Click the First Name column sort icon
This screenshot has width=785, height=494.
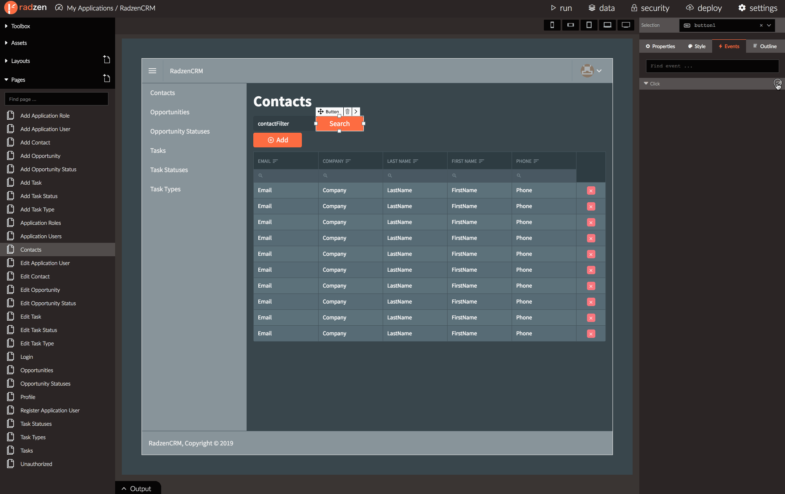[481, 161]
